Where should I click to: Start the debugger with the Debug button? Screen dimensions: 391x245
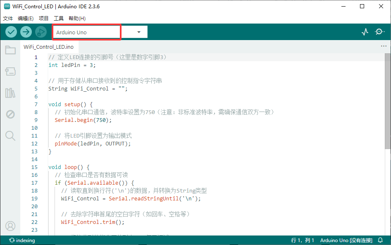pyautogui.click(x=41, y=32)
